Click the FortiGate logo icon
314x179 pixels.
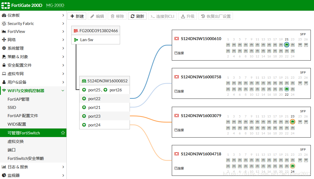coord(5,5)
